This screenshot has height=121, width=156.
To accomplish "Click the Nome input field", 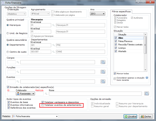I will 95,94.
